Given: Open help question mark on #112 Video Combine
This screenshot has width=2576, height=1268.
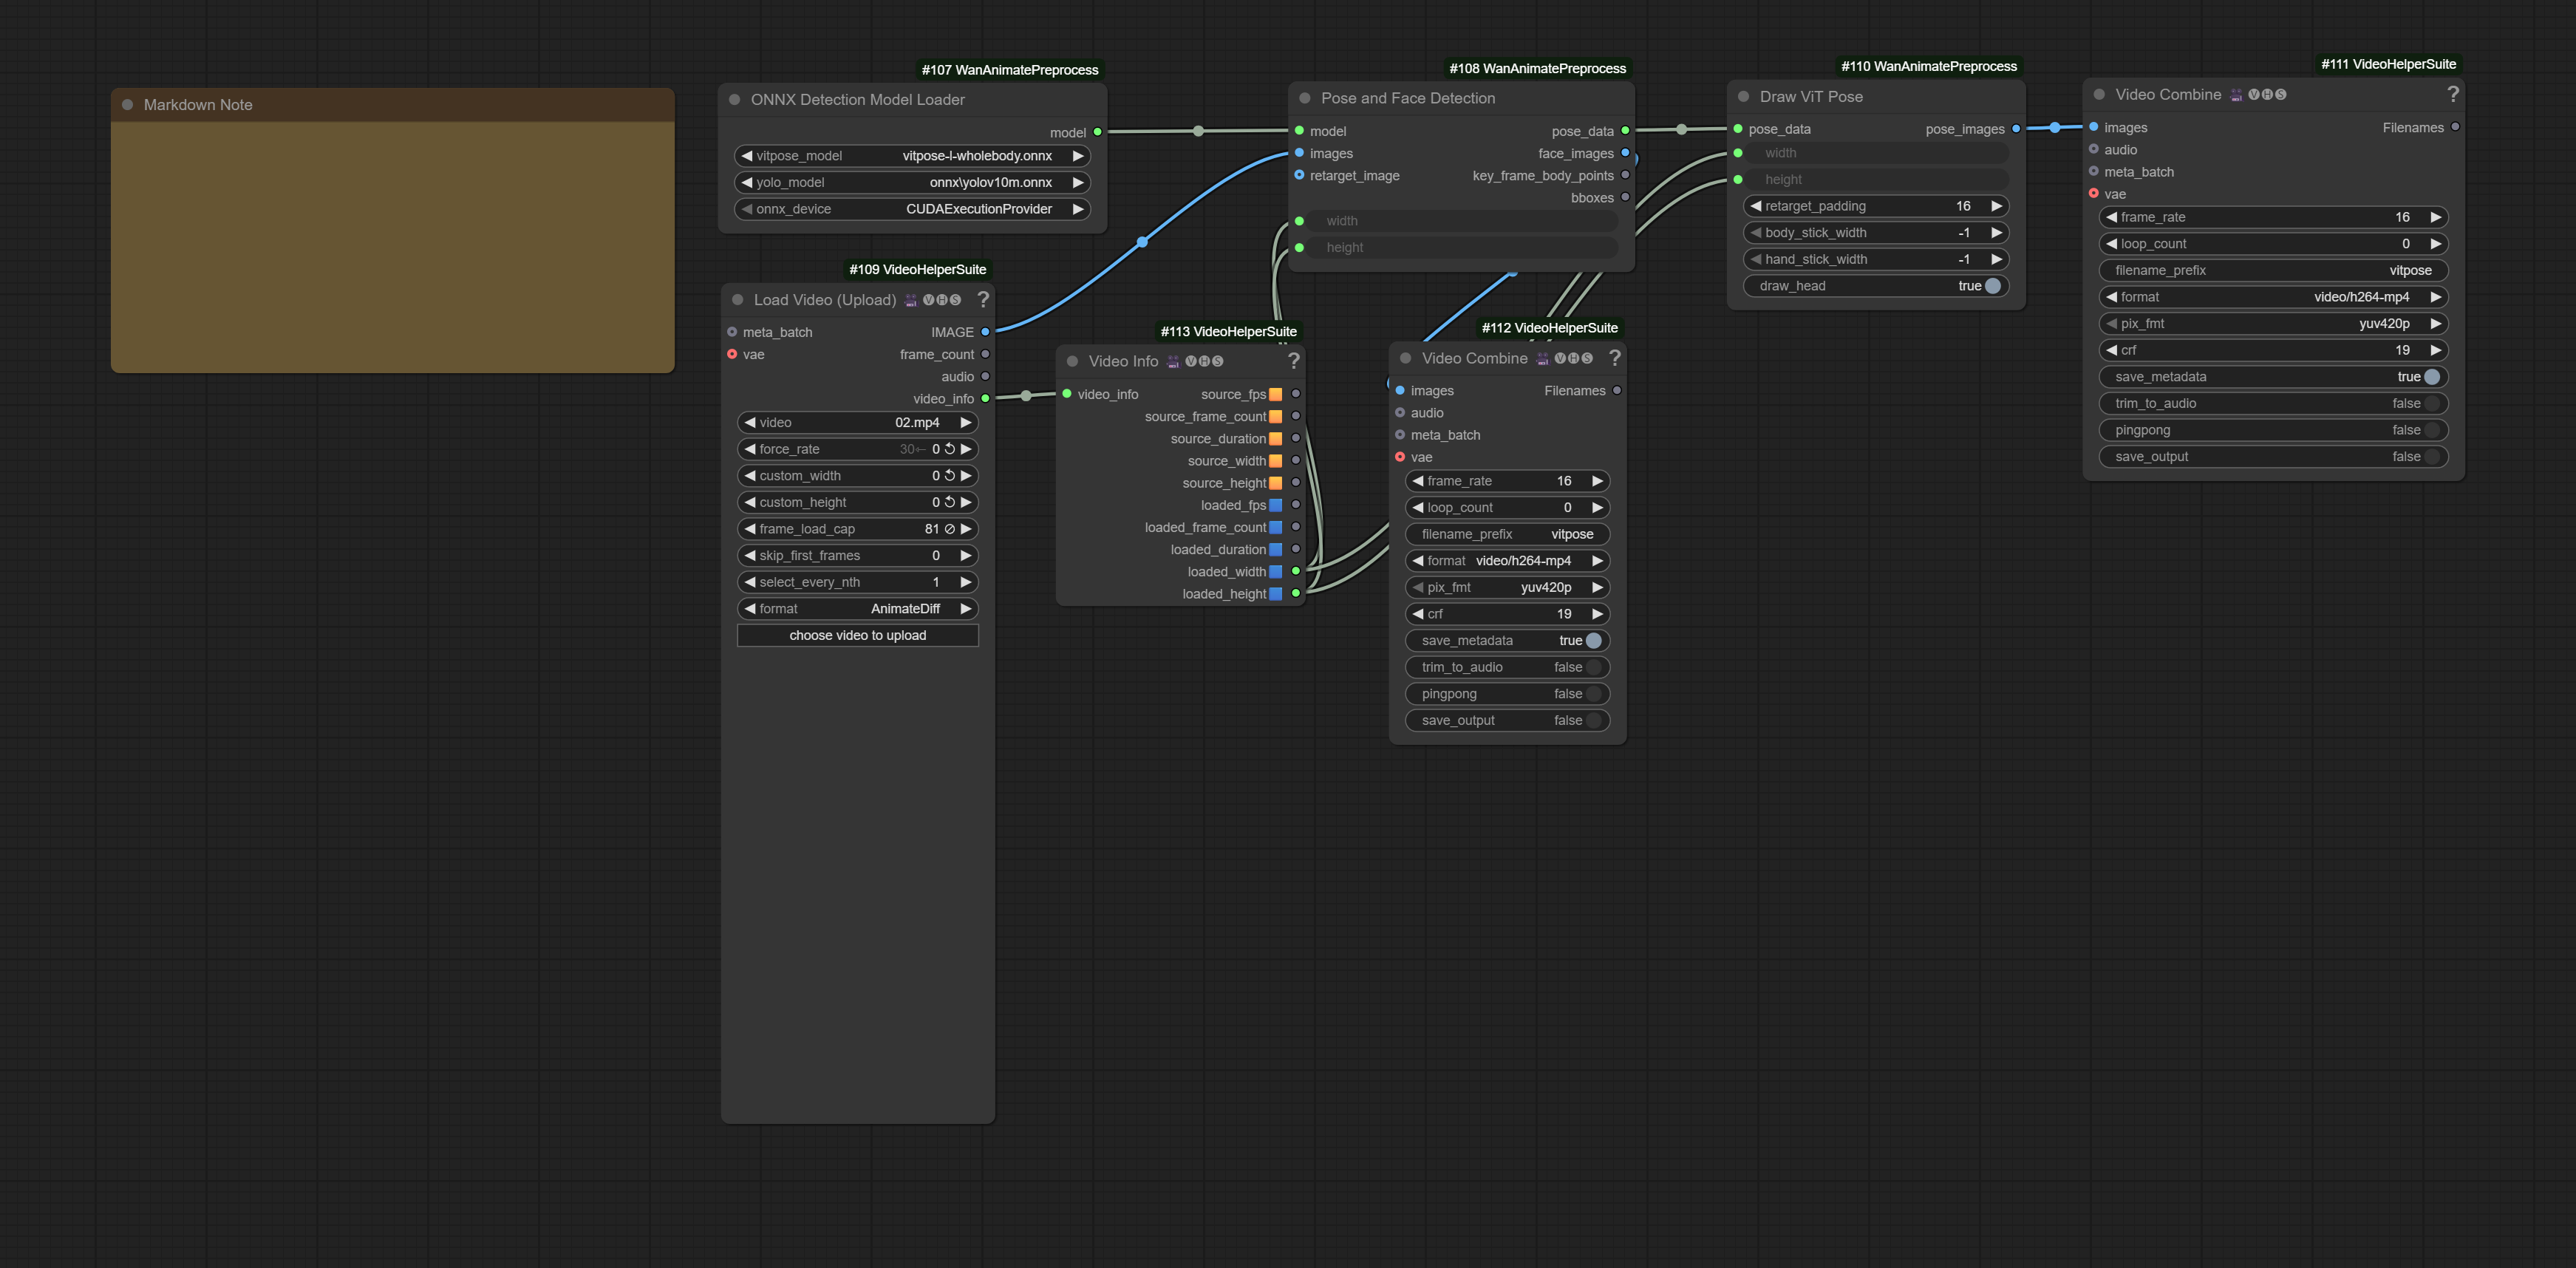Looking at the screenshot, I should pyautogui.click(x=1614, y=358).
